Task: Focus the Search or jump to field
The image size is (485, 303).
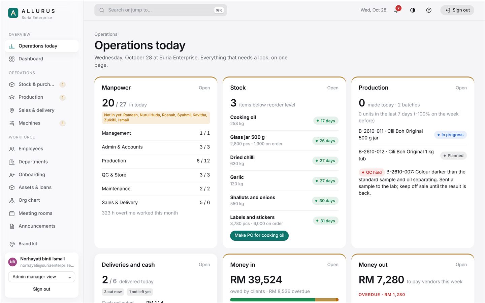Action: (x=161, y=10)
